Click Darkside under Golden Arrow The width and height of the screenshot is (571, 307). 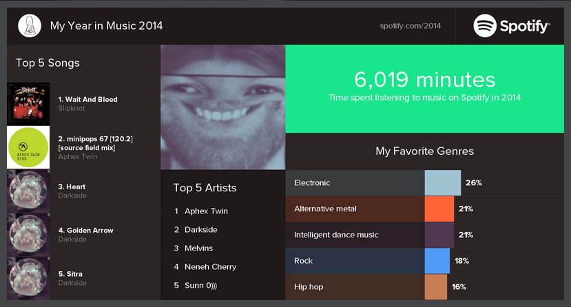[72, 240]
